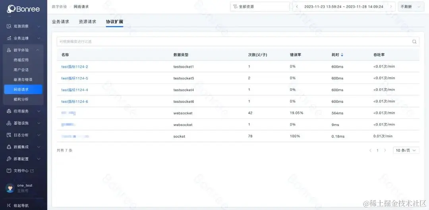Viewport: 429px width, 210px height.
Task: Click the date range 2023-11-23 picker field
Action: [344, 7]
